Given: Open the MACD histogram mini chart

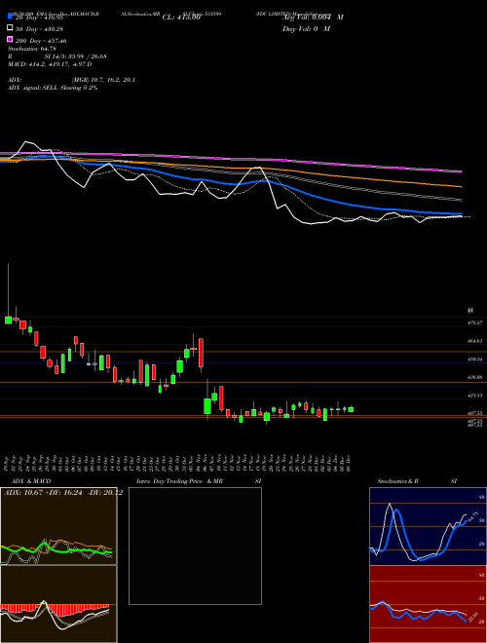Looking at the screenshot, I should click(x=58, y=604).
